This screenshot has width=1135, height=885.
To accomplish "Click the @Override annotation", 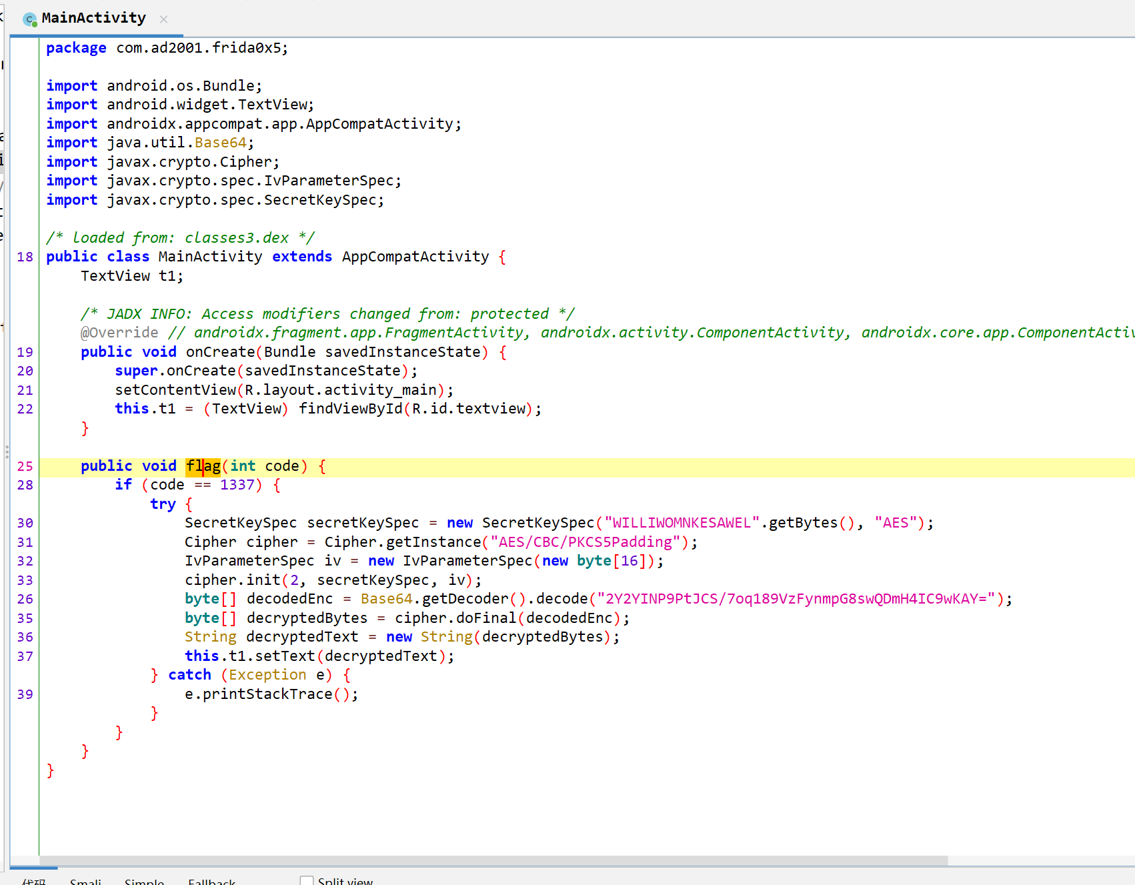I will click(x=119, y=333).
